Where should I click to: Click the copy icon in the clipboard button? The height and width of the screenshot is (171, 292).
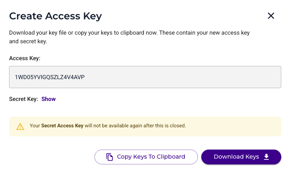pyautogui.click(x=109, y=157)
